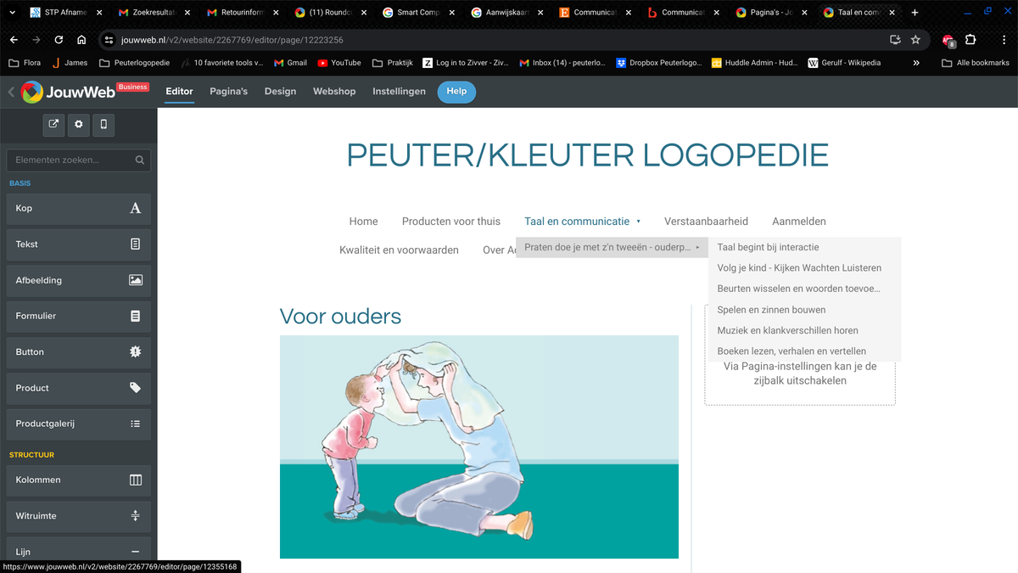Open the Pagina's tab
Image resolution: width=1018 pixels, height=573 pixels.
(229, 92)
